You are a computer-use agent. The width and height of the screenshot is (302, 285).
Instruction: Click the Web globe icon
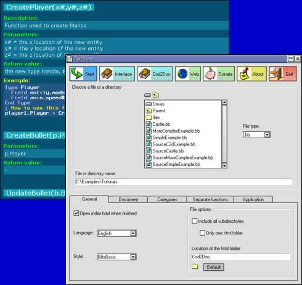click(x=182, y=74)
